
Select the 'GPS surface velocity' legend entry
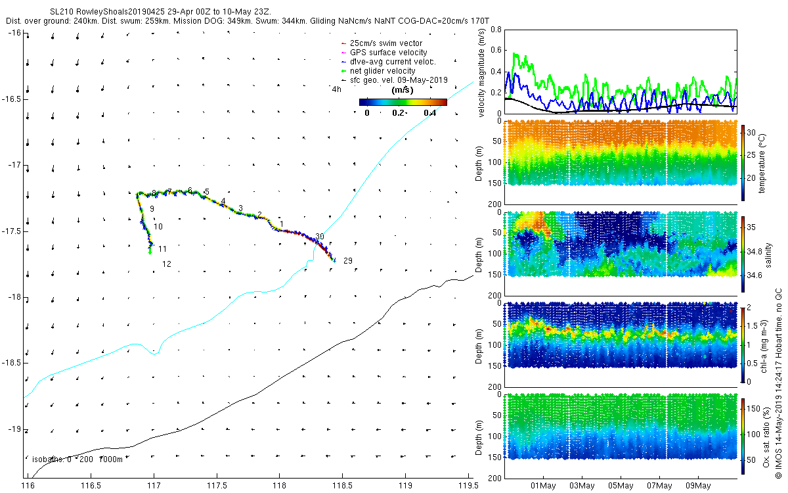click(x=389, y=52)
